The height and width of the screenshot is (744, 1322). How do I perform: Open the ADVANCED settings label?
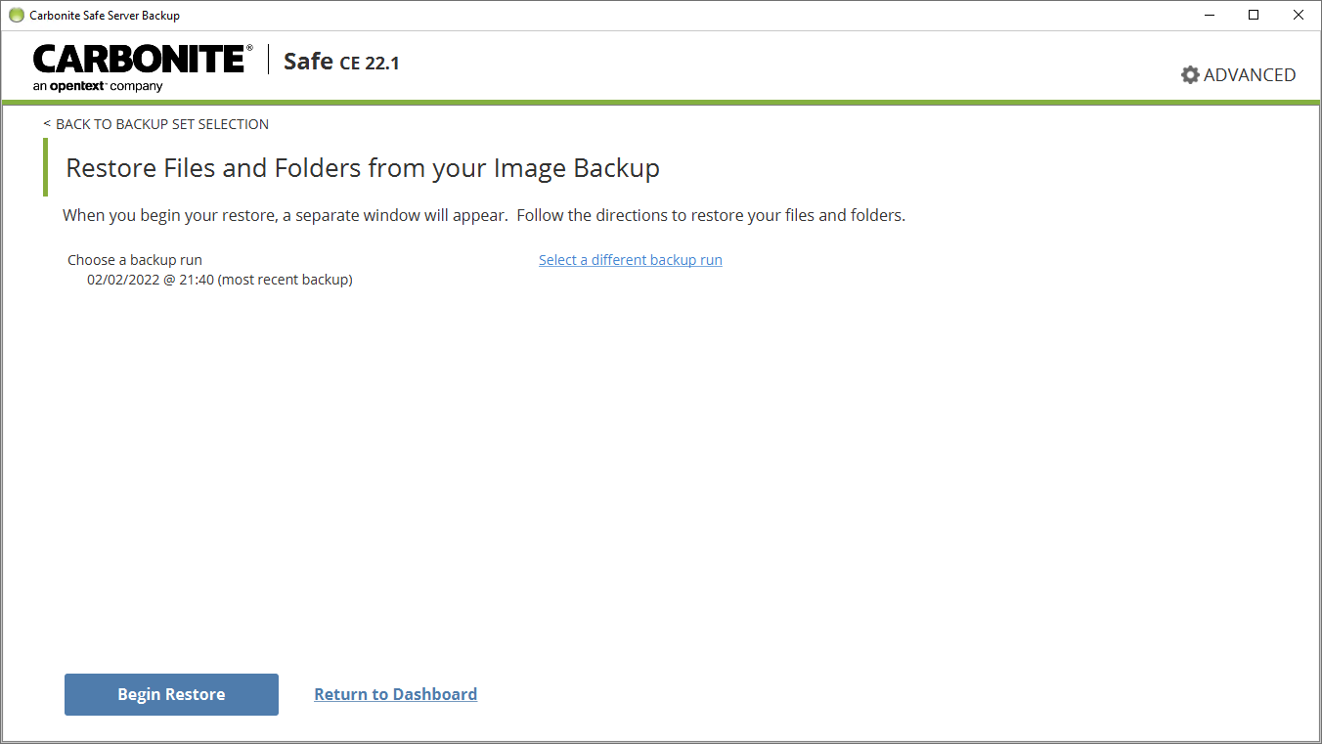click(1249, 75)
